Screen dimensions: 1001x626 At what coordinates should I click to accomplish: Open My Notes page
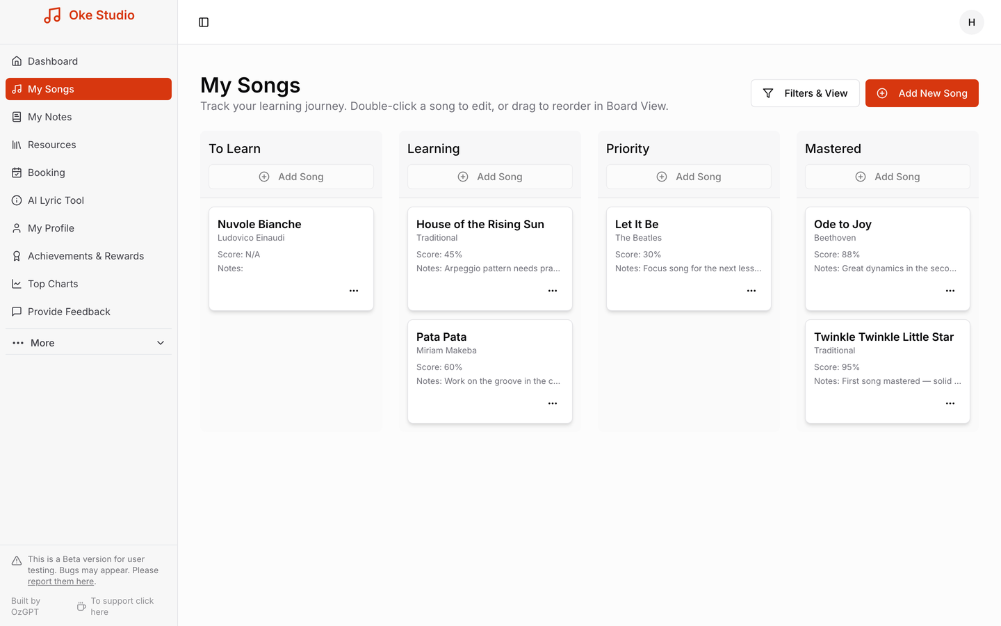tap(88, 117)
